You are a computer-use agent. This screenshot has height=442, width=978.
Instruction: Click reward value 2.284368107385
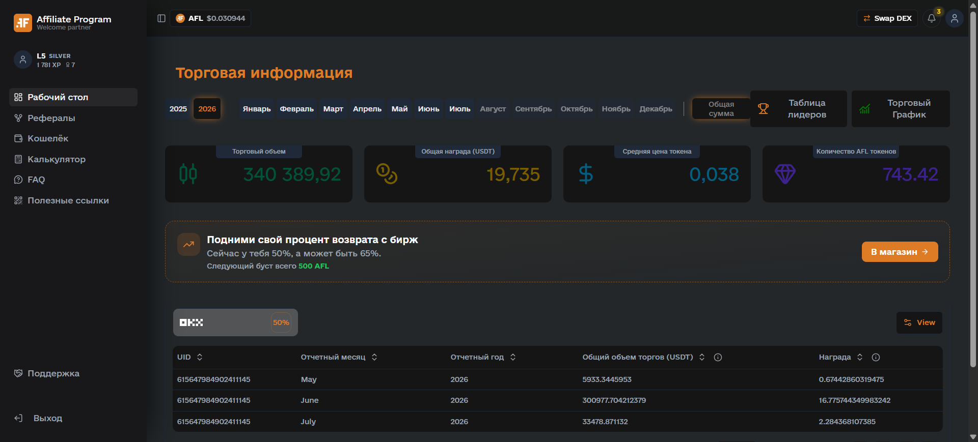pyautogui.click(x=847, y=422)
